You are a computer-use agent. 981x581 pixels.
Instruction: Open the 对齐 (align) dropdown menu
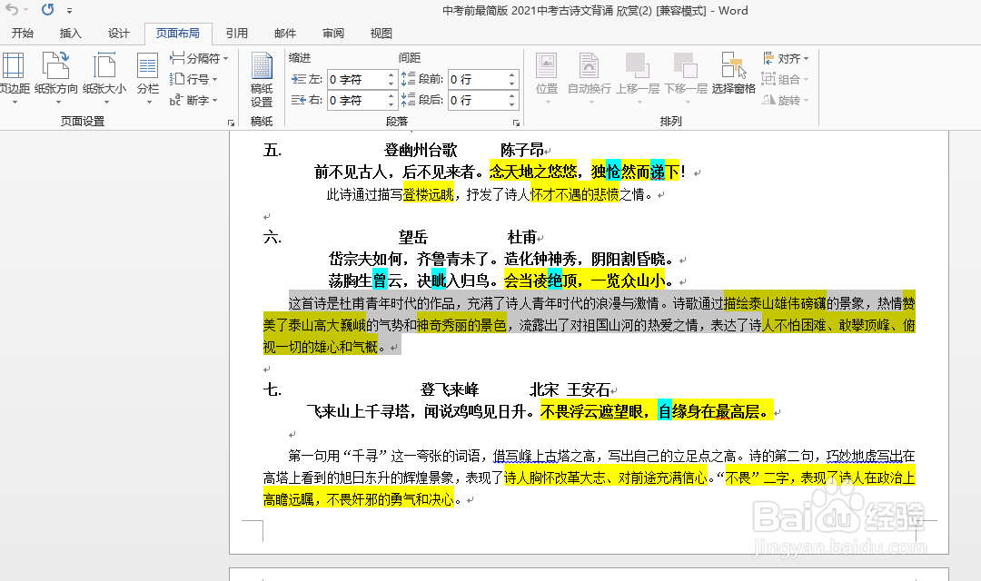pyautogui.click(x=785, y=58)
